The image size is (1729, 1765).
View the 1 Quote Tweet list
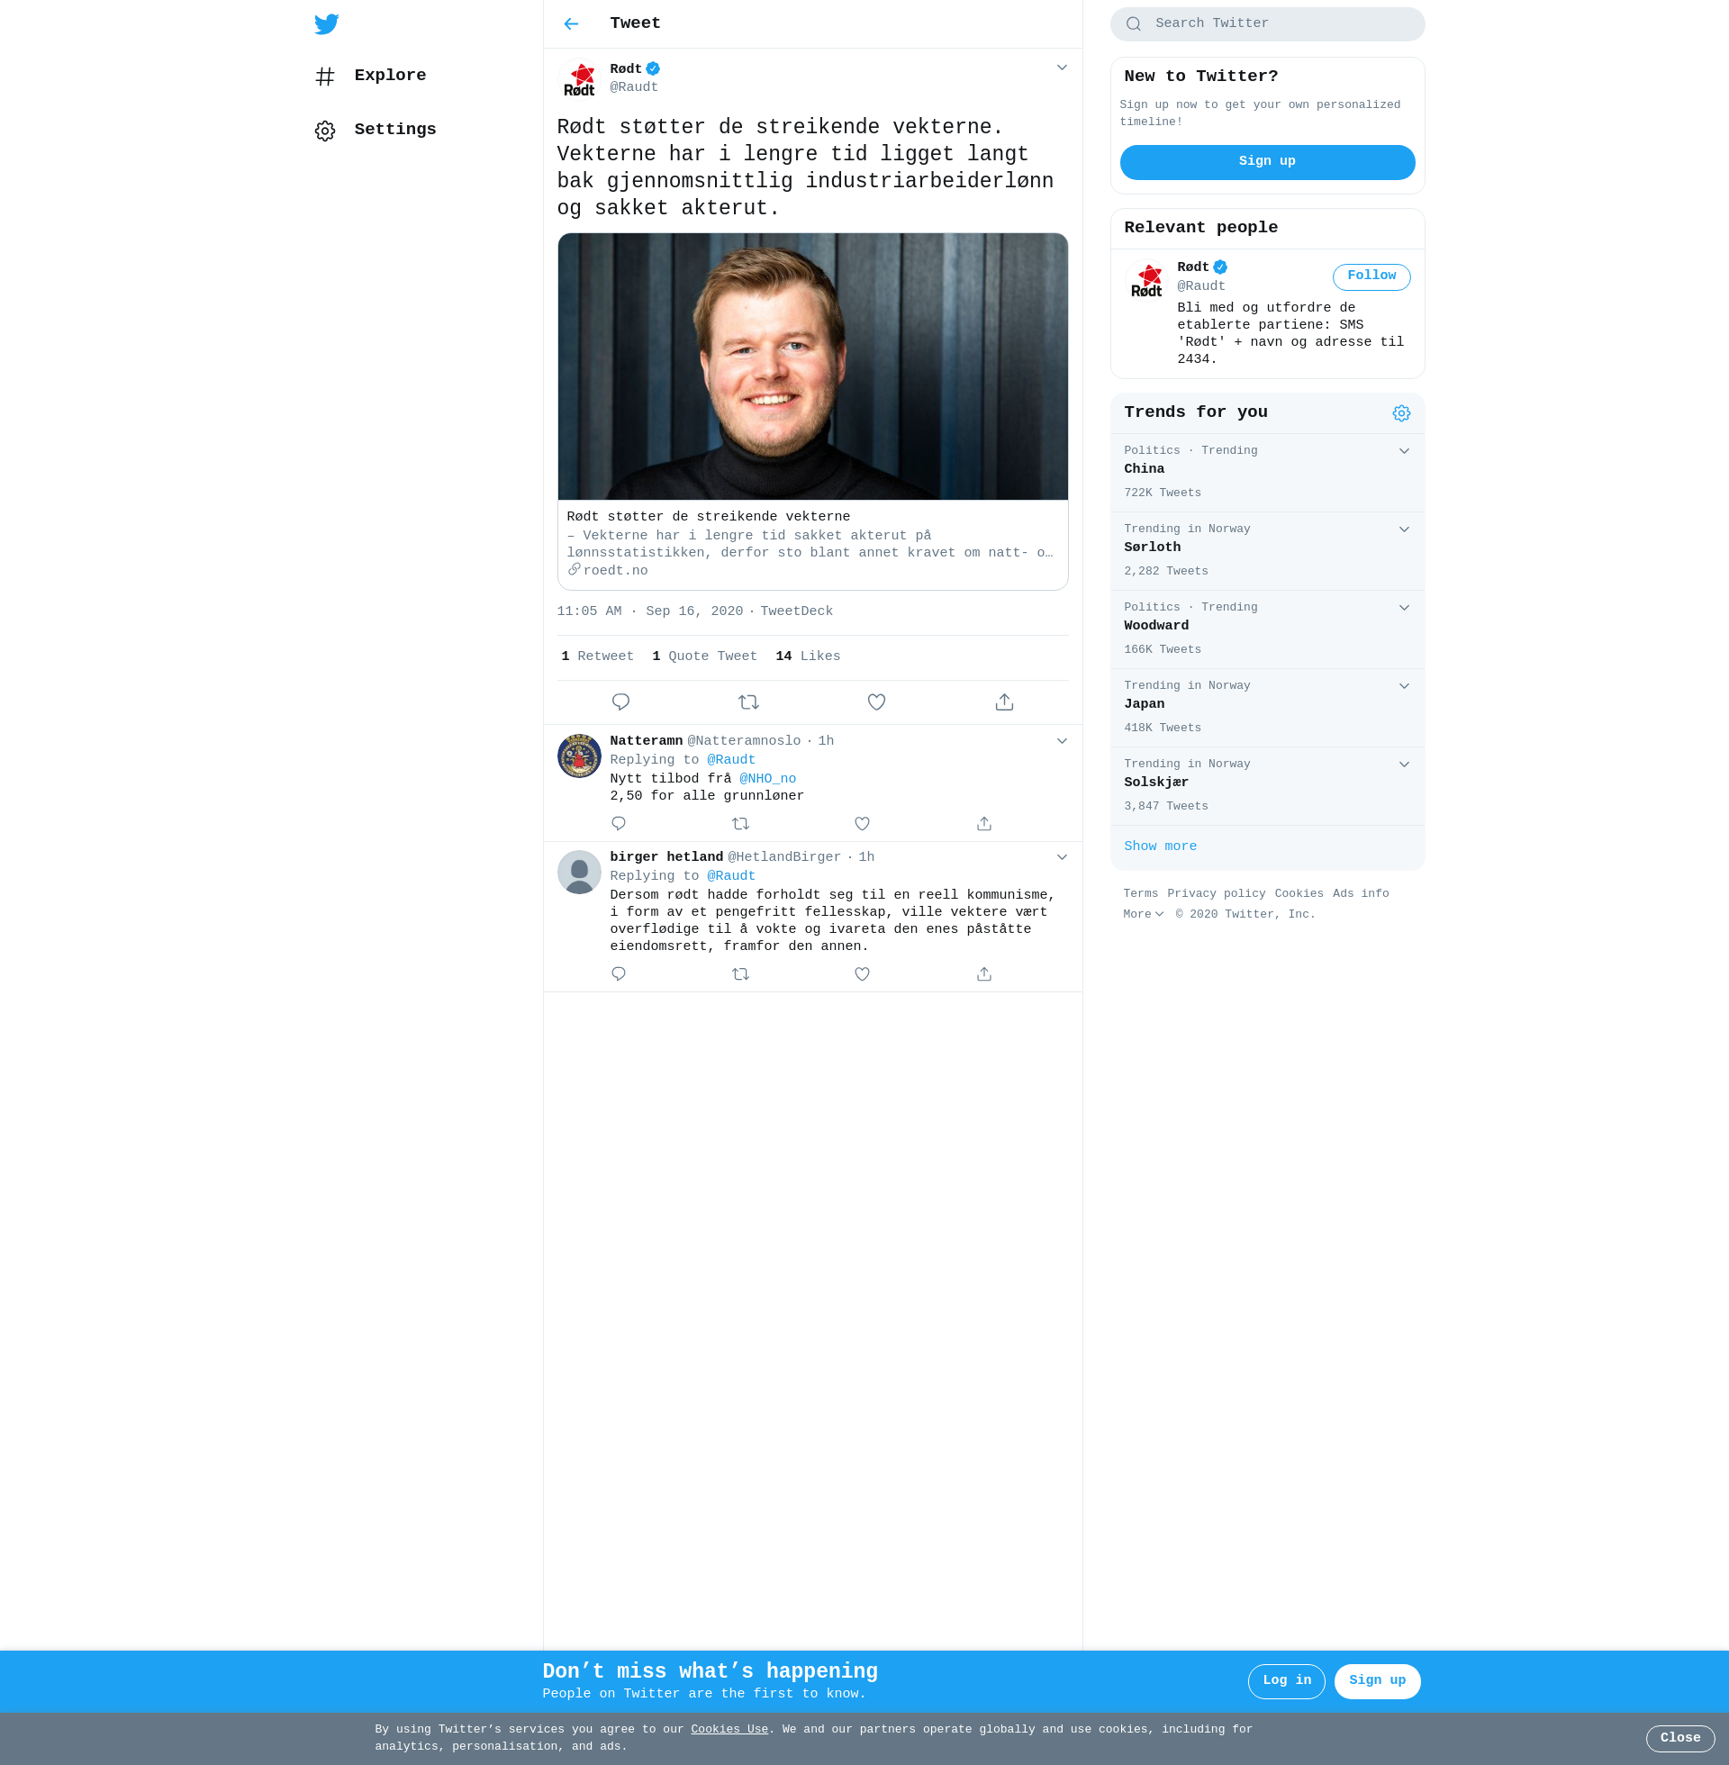(705, 656)
